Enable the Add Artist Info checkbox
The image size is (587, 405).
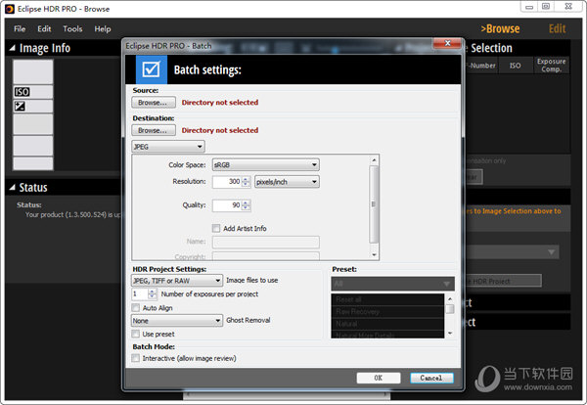[x=216, y=228]
